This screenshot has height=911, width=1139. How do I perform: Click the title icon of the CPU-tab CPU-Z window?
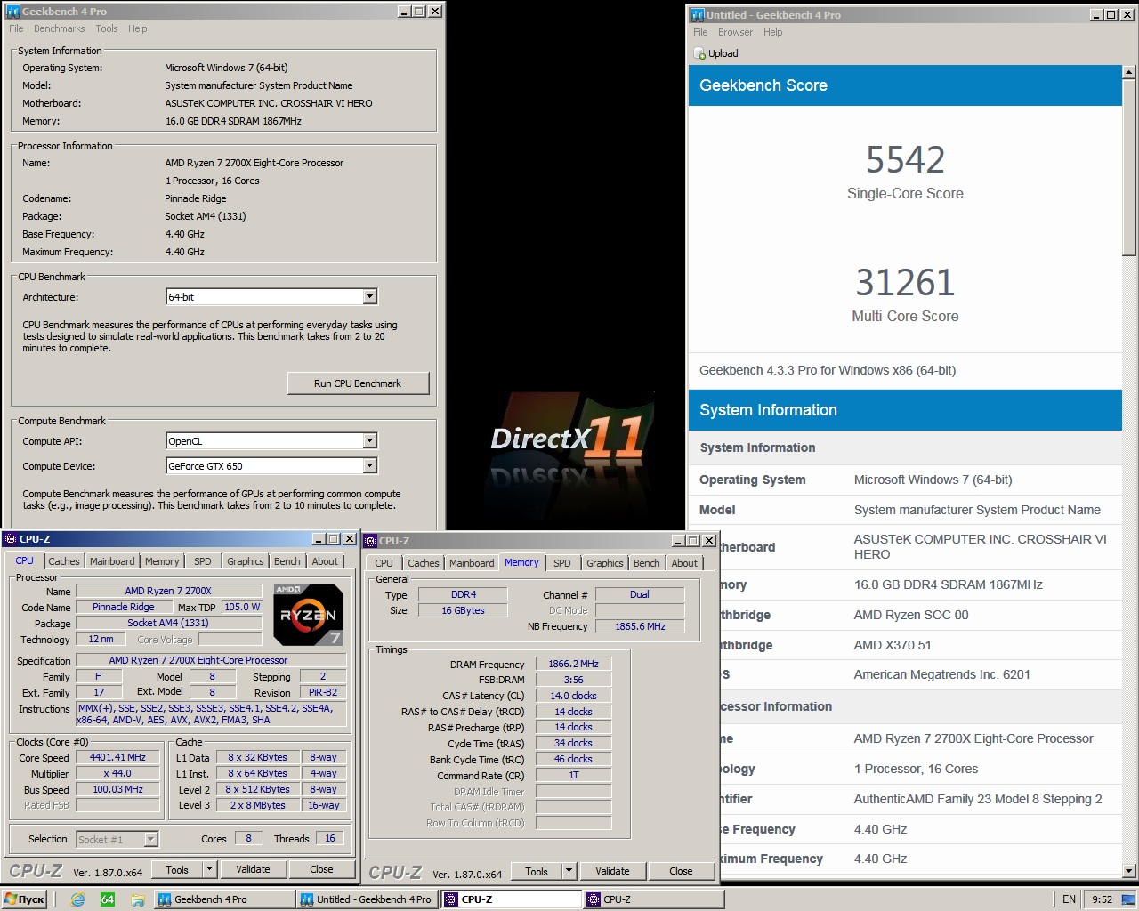[x=10, y=539]
